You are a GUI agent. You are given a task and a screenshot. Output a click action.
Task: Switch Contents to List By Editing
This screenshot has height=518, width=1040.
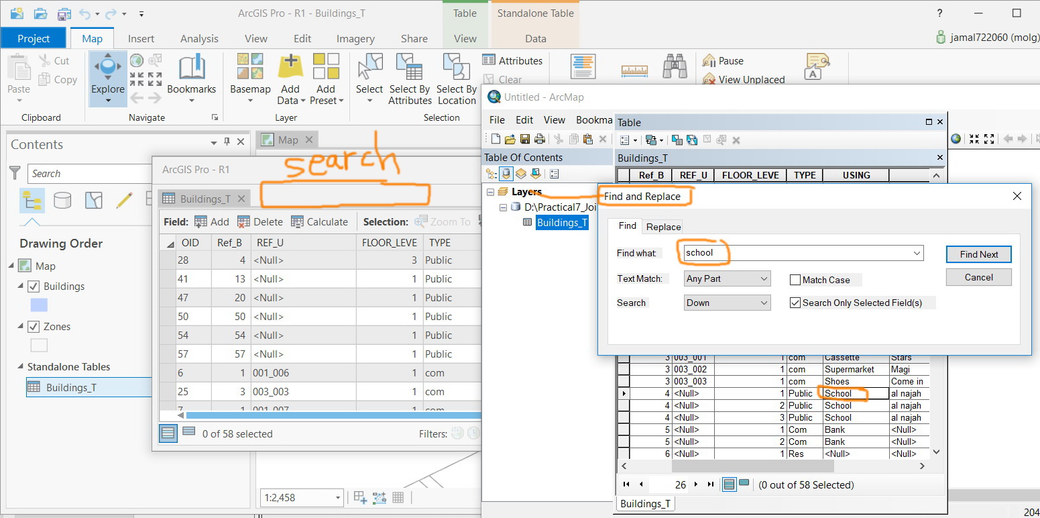[124, 200]
